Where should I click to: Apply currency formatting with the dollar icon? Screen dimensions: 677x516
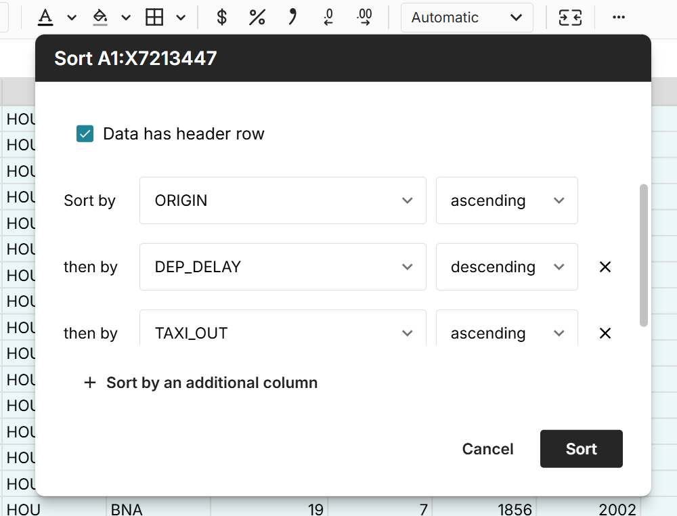click(x=221, y=18)
